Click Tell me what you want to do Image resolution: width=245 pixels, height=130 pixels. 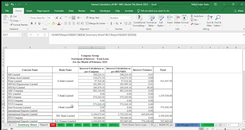[x=153, y=11]
